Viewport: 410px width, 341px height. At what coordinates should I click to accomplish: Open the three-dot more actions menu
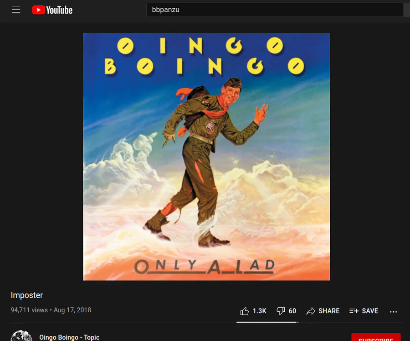(x=393, y=312)
